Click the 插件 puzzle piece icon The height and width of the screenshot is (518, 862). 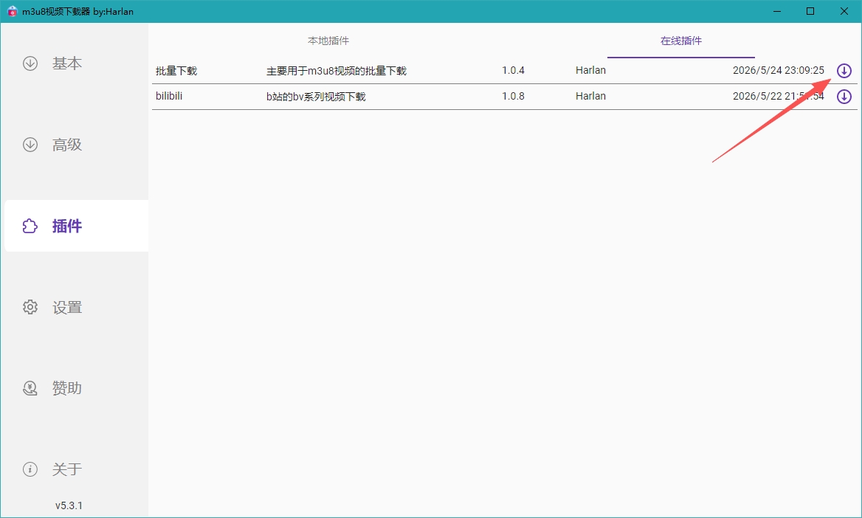[30, 226]
